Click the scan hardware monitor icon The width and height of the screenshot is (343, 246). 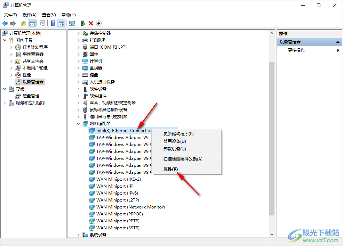coord(72,23)
